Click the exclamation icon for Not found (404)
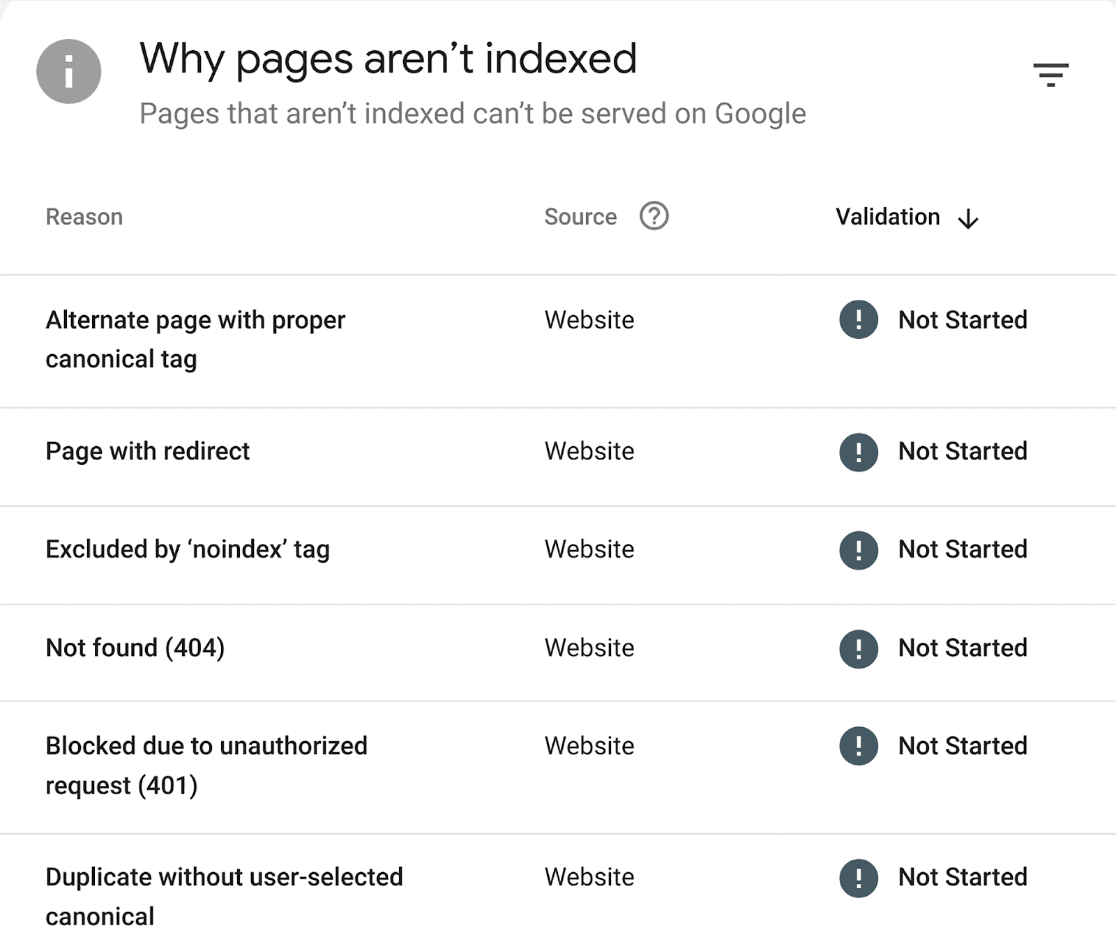The width and height of the screenshot is (1116, 944). (x=858, y=648)
